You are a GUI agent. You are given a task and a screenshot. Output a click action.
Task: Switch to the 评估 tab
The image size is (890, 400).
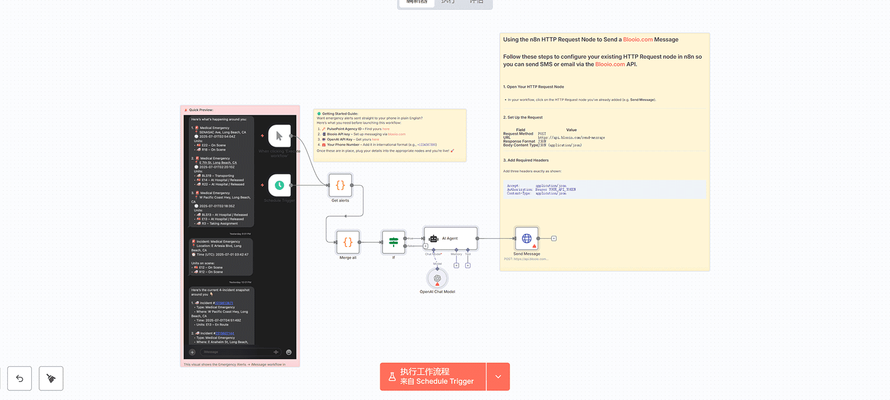click(477, 2)
